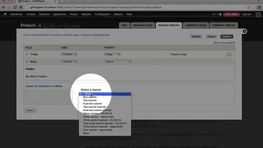Select the Two column stacked layout

pos(105,107)
